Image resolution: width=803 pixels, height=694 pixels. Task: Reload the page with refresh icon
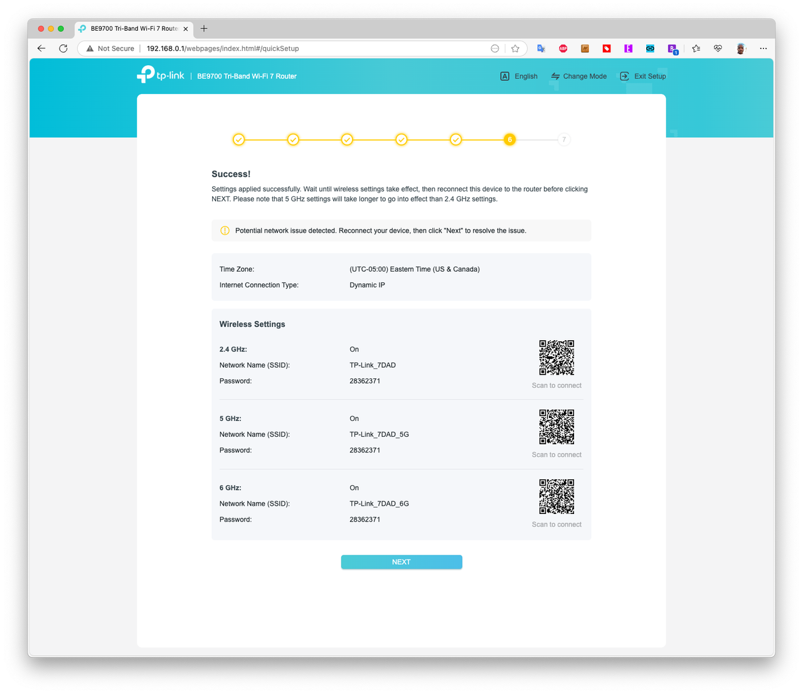(63, 48)
